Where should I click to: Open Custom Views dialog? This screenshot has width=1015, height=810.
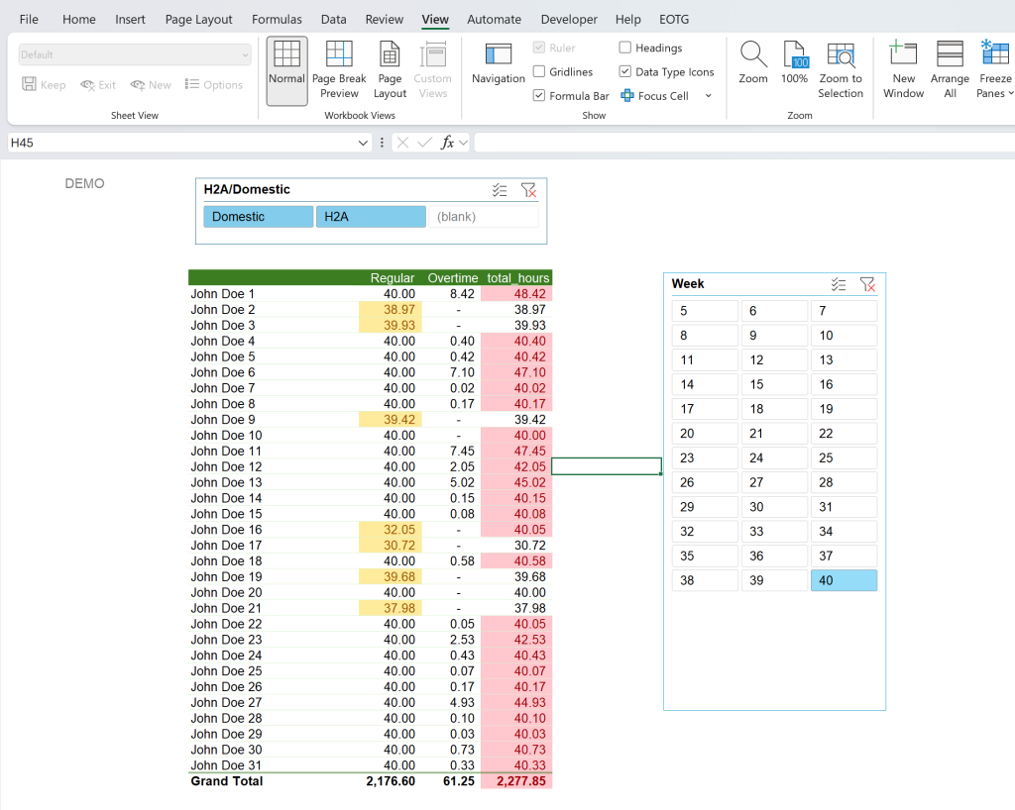point(432,70)
